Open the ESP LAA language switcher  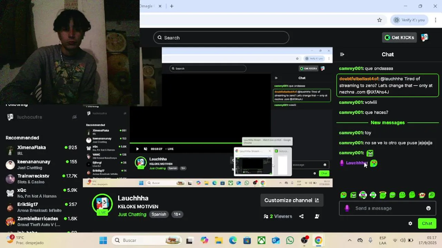383,240
